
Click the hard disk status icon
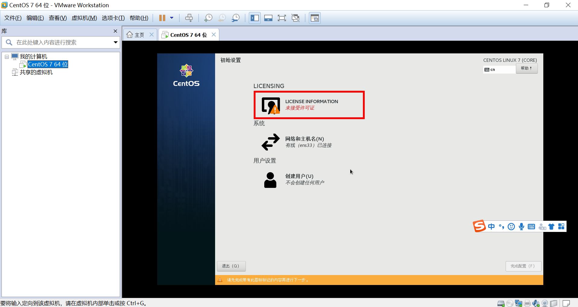pyautogui.click(x=501, y=303)
